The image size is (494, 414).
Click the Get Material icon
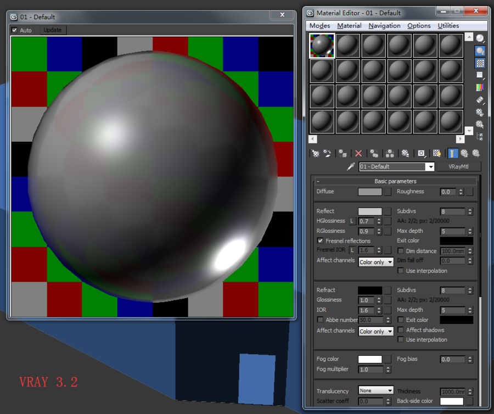pyautogui.click(x=316, y=153)
